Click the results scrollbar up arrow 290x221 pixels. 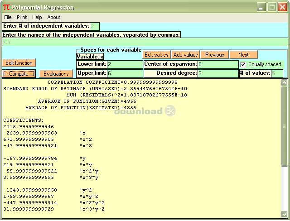(x=284, y=82)
